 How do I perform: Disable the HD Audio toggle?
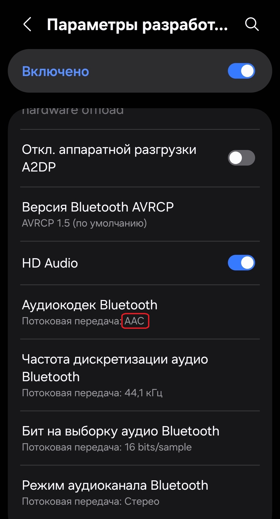click(x=241, y=263)
